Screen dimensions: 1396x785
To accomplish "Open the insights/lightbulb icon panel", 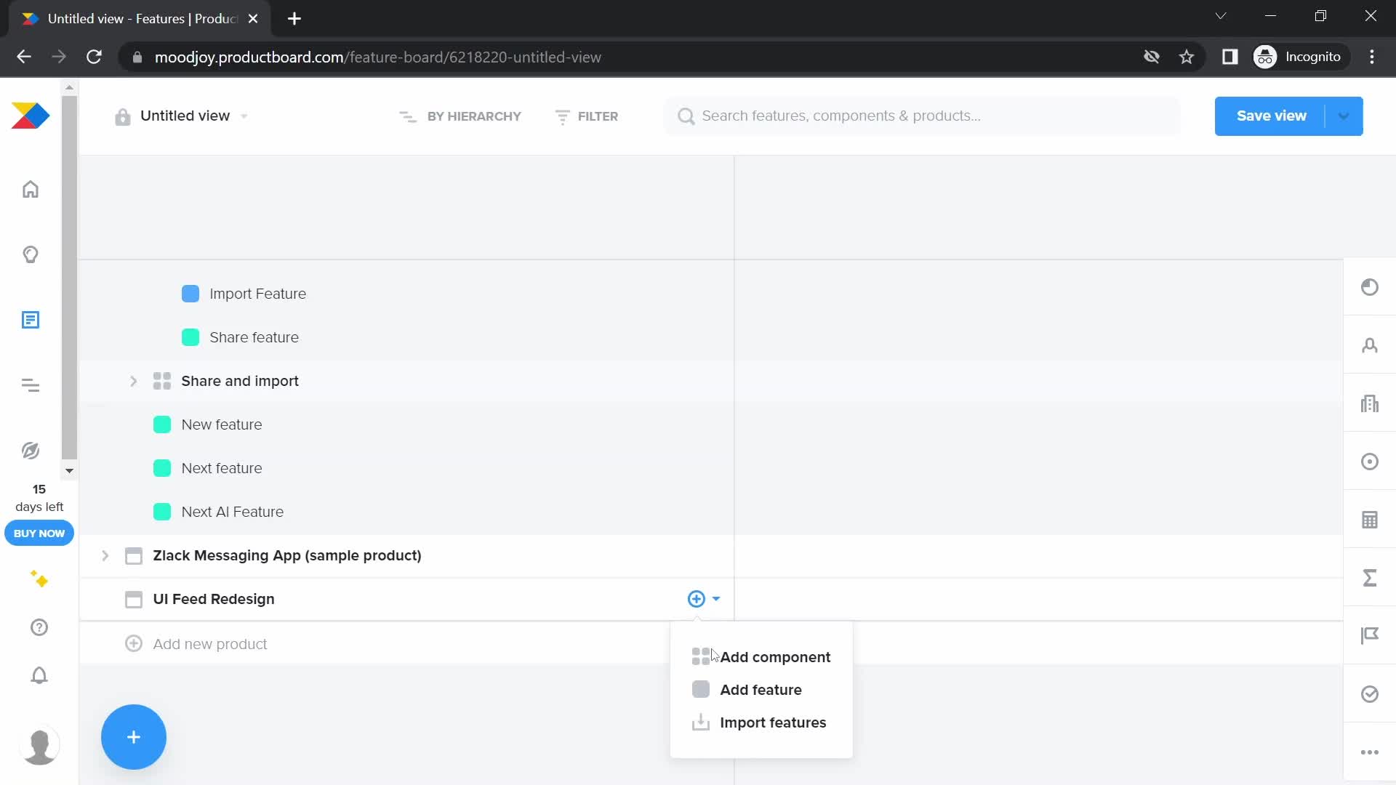I will click(x=31, y=254).
